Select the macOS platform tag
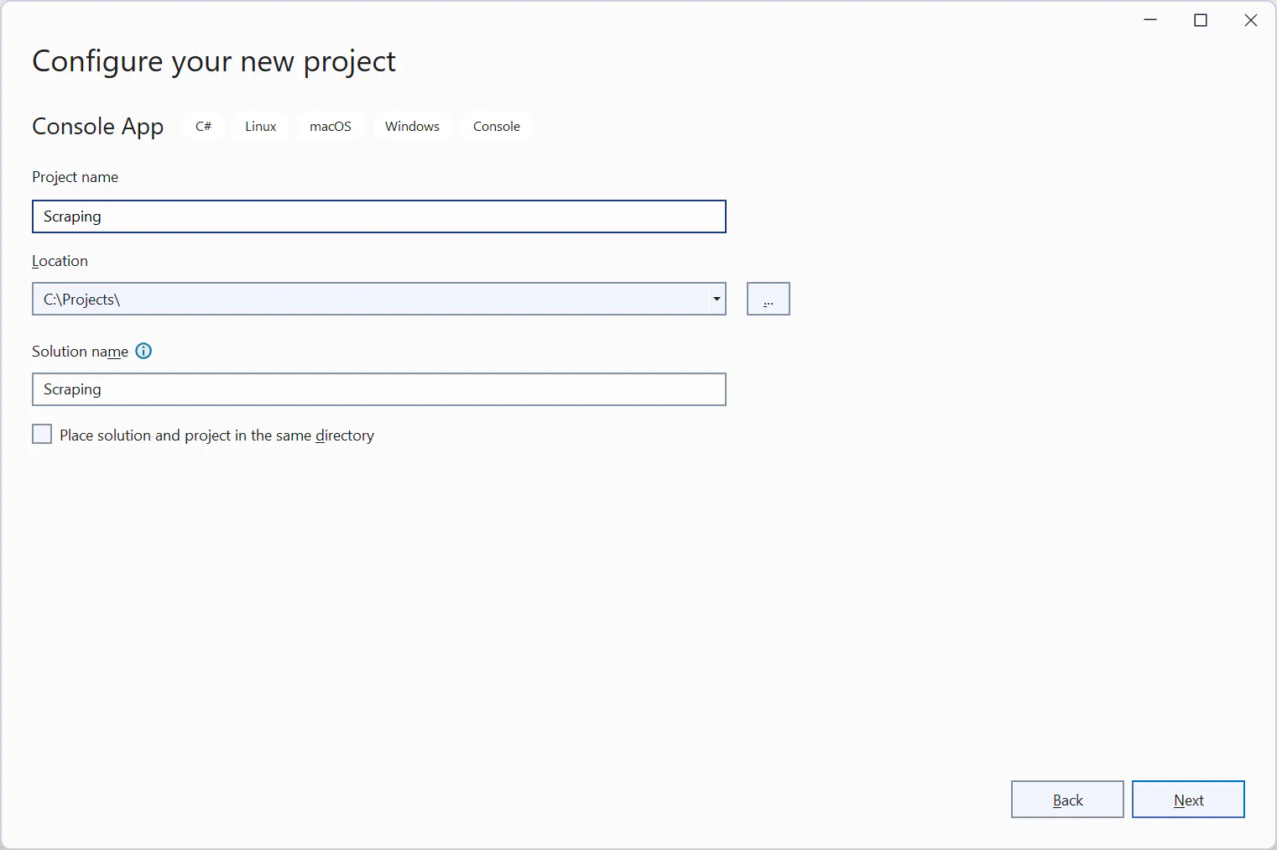The width and height of the screenshot is (1277, 850). pyautogui.click(x=330, y=126)
